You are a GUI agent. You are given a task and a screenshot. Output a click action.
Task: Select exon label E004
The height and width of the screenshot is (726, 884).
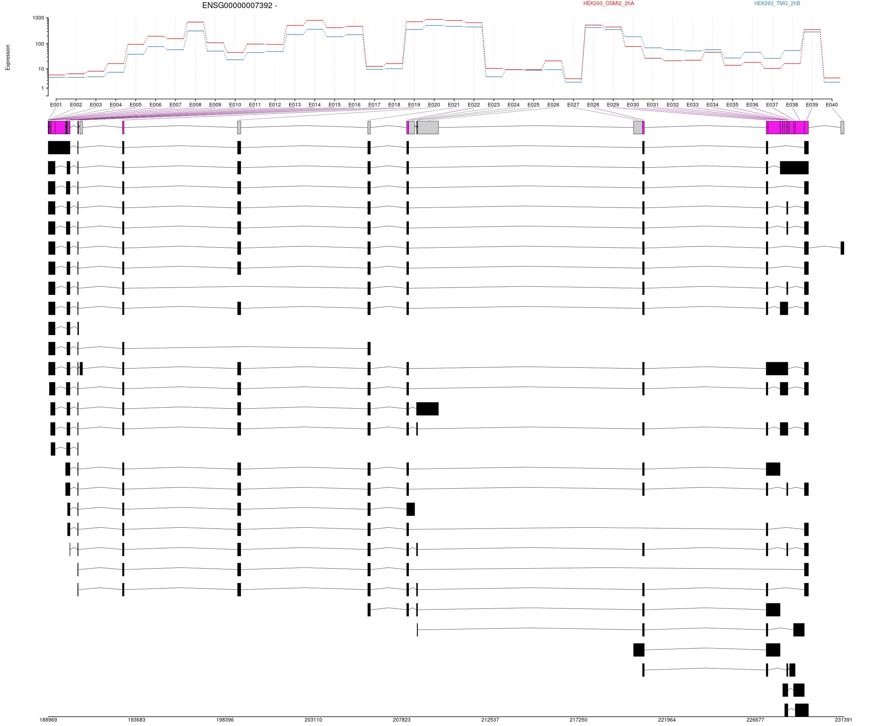tap(116, 105)
